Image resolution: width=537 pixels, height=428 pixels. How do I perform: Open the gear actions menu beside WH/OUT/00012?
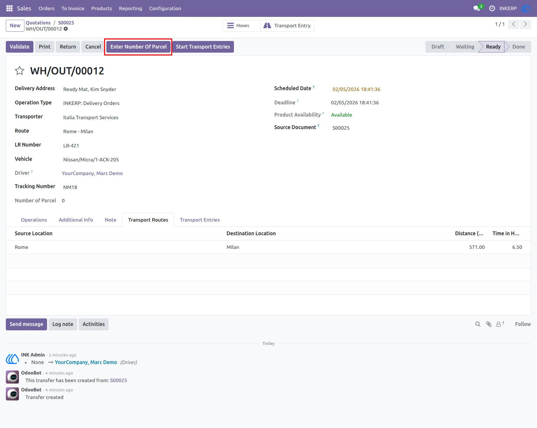(x=66, y=29)
